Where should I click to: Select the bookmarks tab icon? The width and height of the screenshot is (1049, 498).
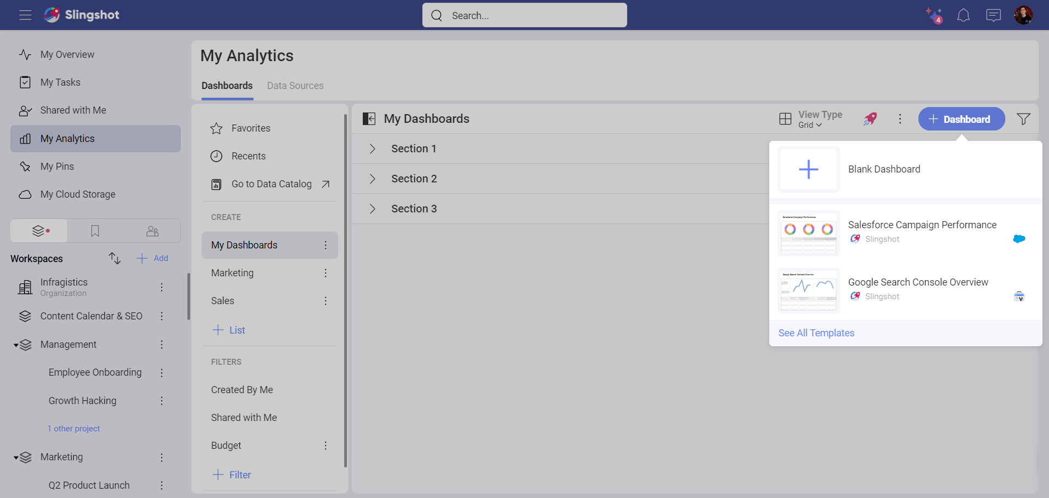coord(95,231)
